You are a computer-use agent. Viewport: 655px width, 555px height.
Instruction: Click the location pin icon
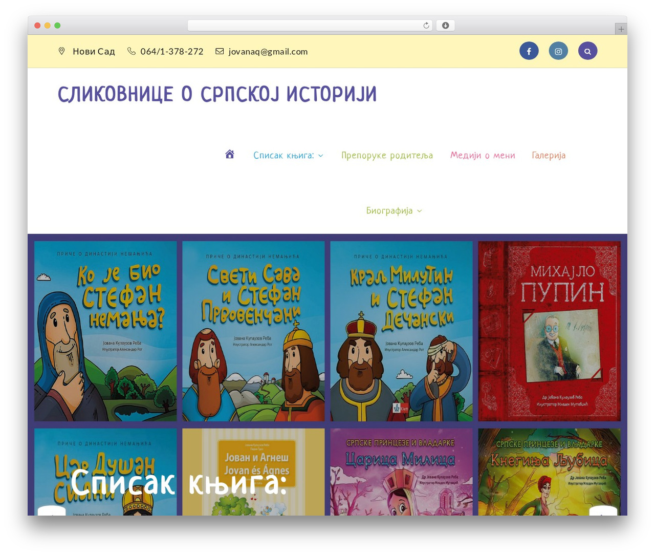coord(62,51)
